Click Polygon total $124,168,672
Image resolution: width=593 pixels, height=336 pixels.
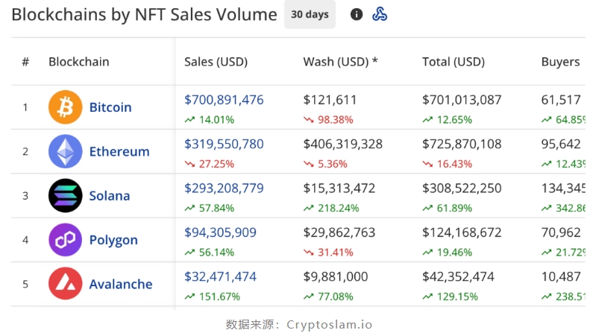point(462,232)
